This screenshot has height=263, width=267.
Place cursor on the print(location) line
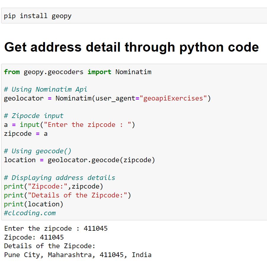(34, 204)
